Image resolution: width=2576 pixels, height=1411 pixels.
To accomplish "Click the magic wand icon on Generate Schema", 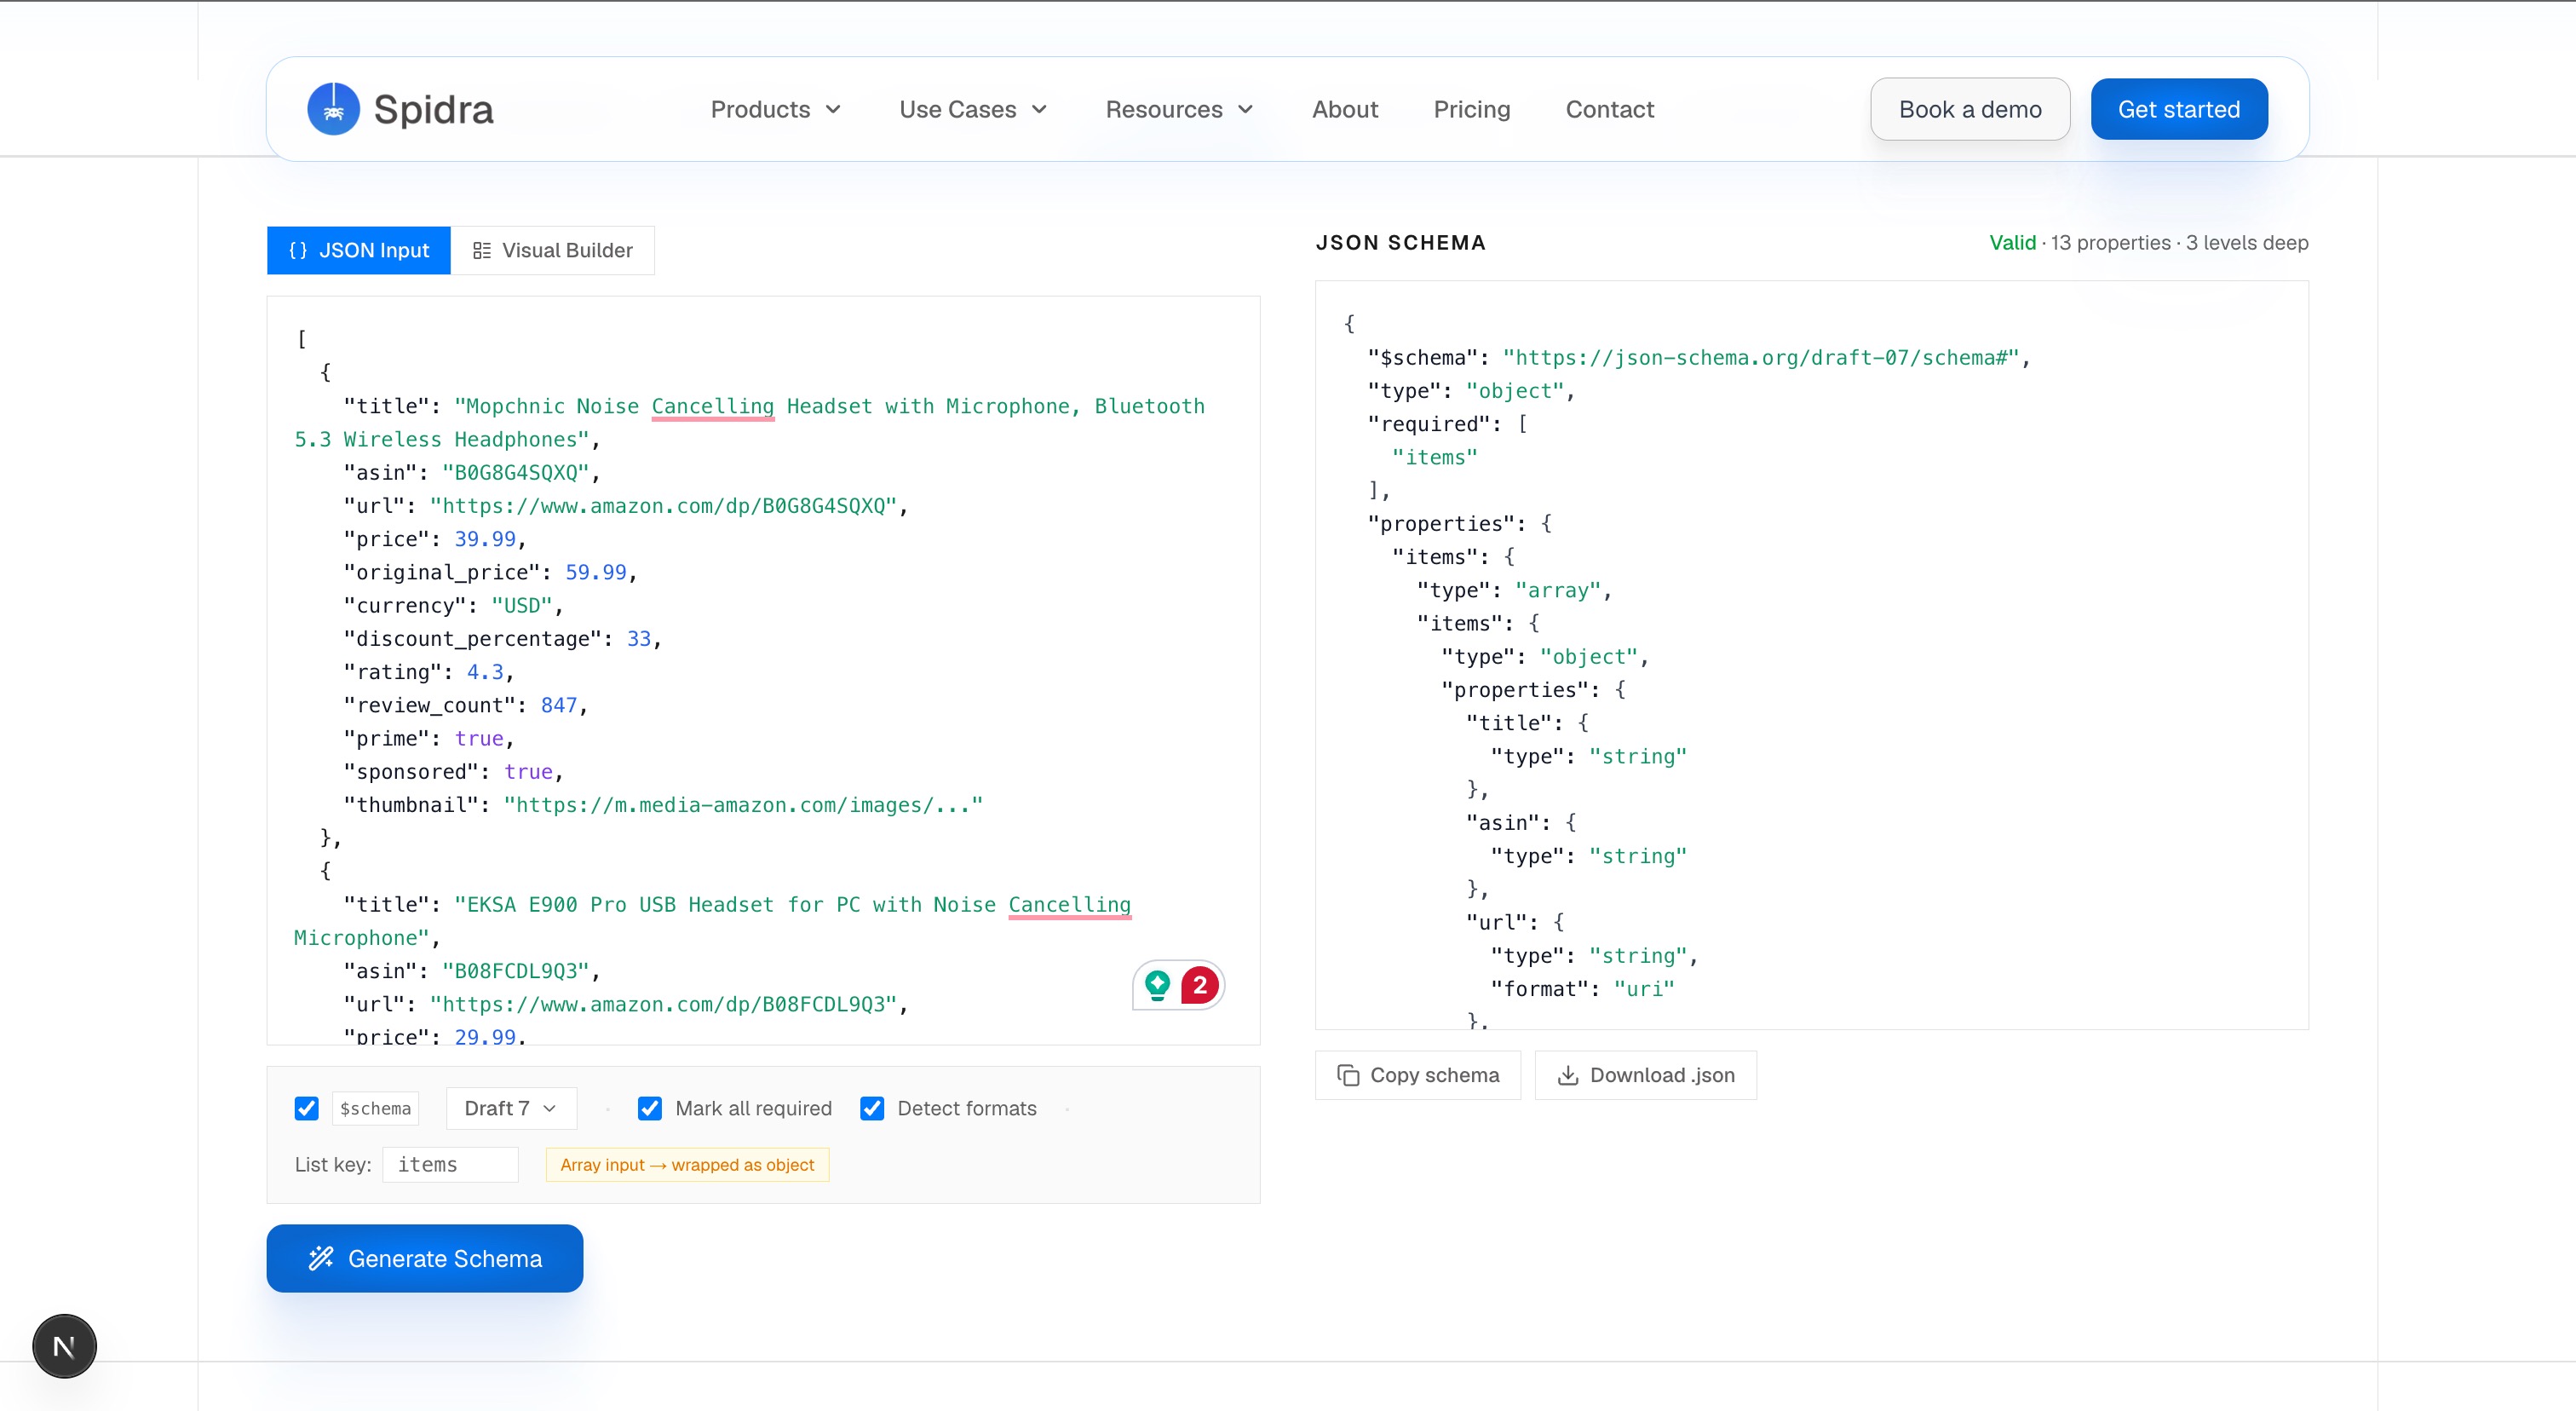I will coord(321,1258).
